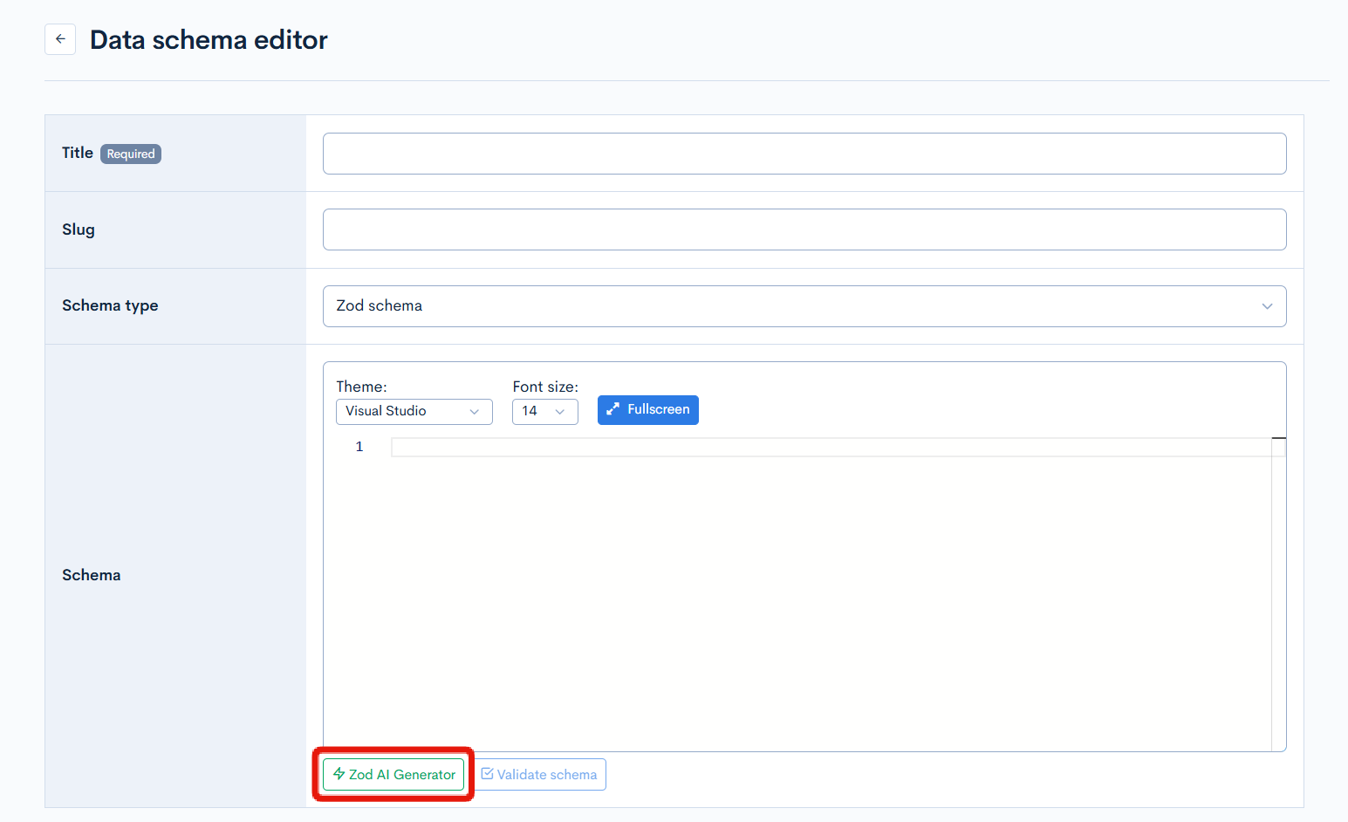The width and height of the screenshot is (1348, 822).
Task: Expand the Schema type chevron arrow
Action: (1267, 306)
